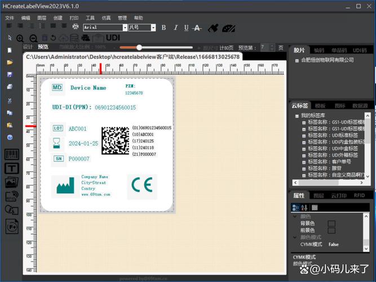This screenshot has height=282, width=376.
Task: Click the open folder icon
Action: [10, 63]
